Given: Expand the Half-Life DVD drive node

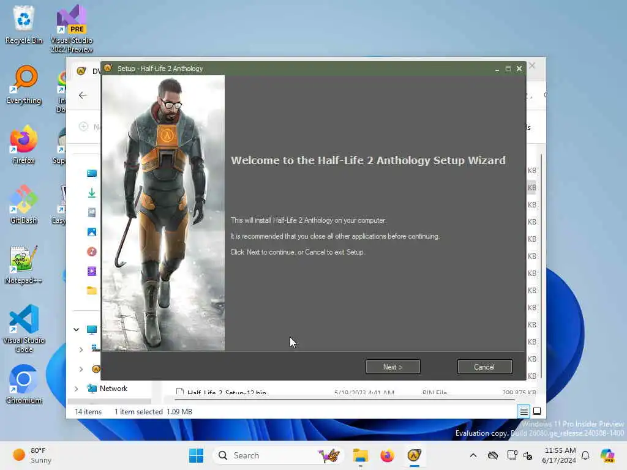Looking at the screenshot, I should point(81,369).
